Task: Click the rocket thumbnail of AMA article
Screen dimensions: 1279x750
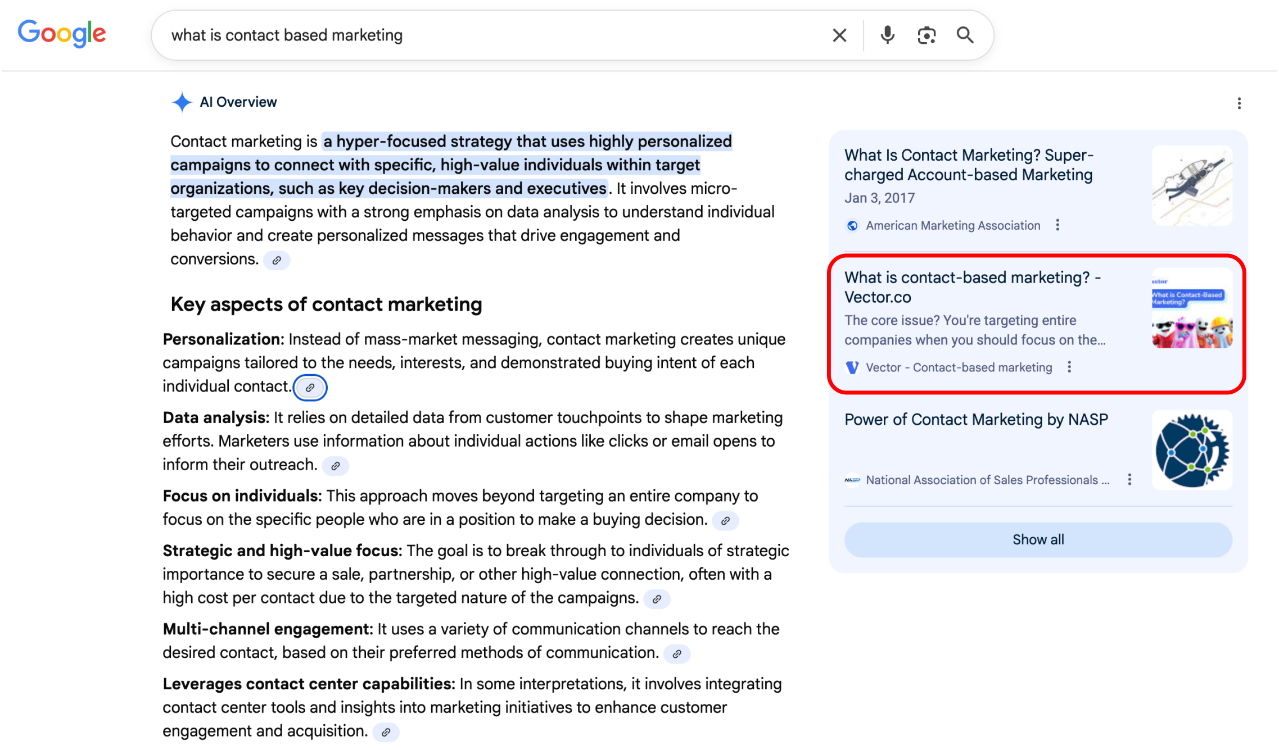Action: tap(1192, 186)
